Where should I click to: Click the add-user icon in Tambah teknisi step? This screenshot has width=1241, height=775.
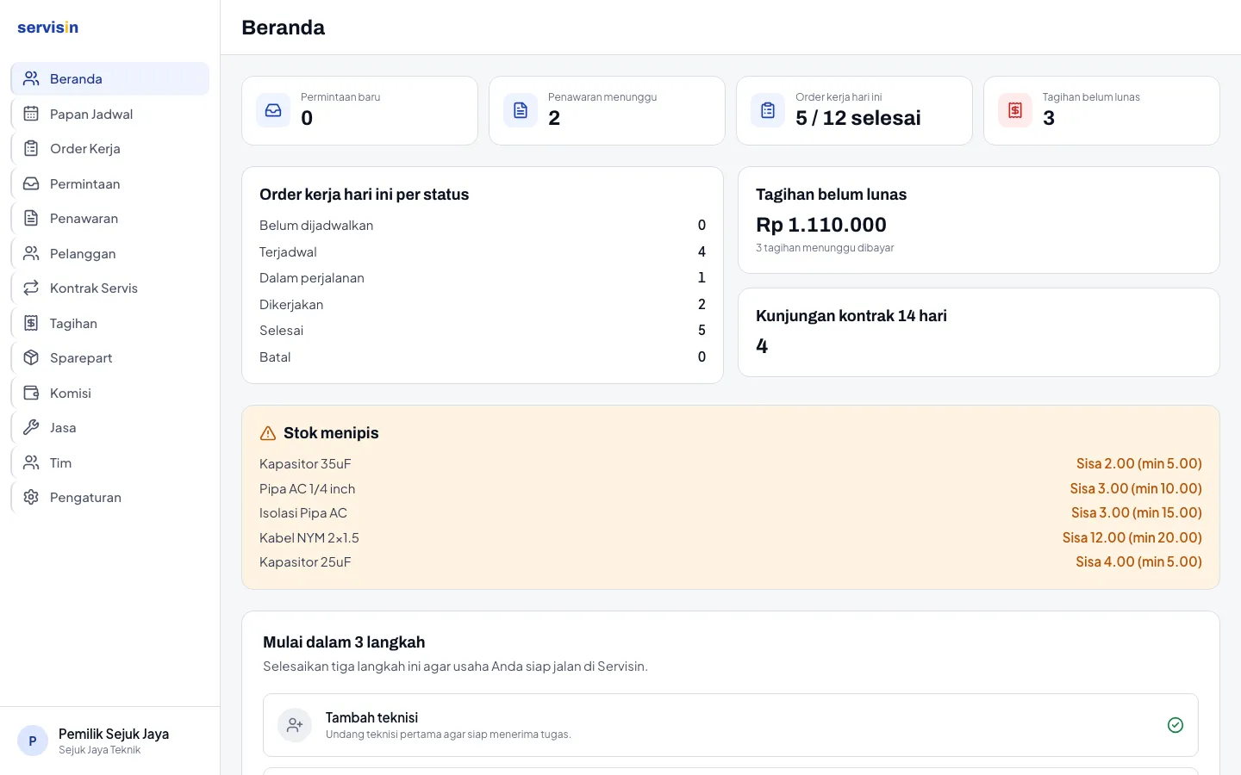[x=295, y=725]
